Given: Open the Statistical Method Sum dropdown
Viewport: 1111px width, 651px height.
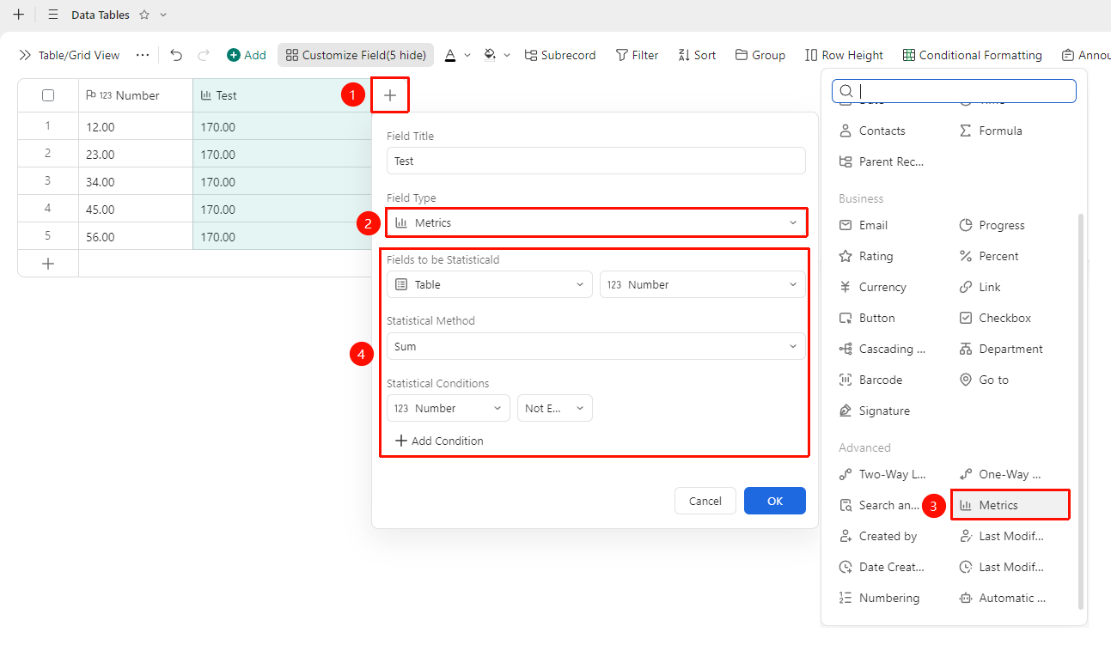Looking at the screenshot, I should point(596,346).
